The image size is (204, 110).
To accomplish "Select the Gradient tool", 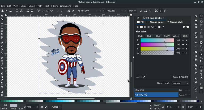I will pyautogui.click(x=2, y=58).
